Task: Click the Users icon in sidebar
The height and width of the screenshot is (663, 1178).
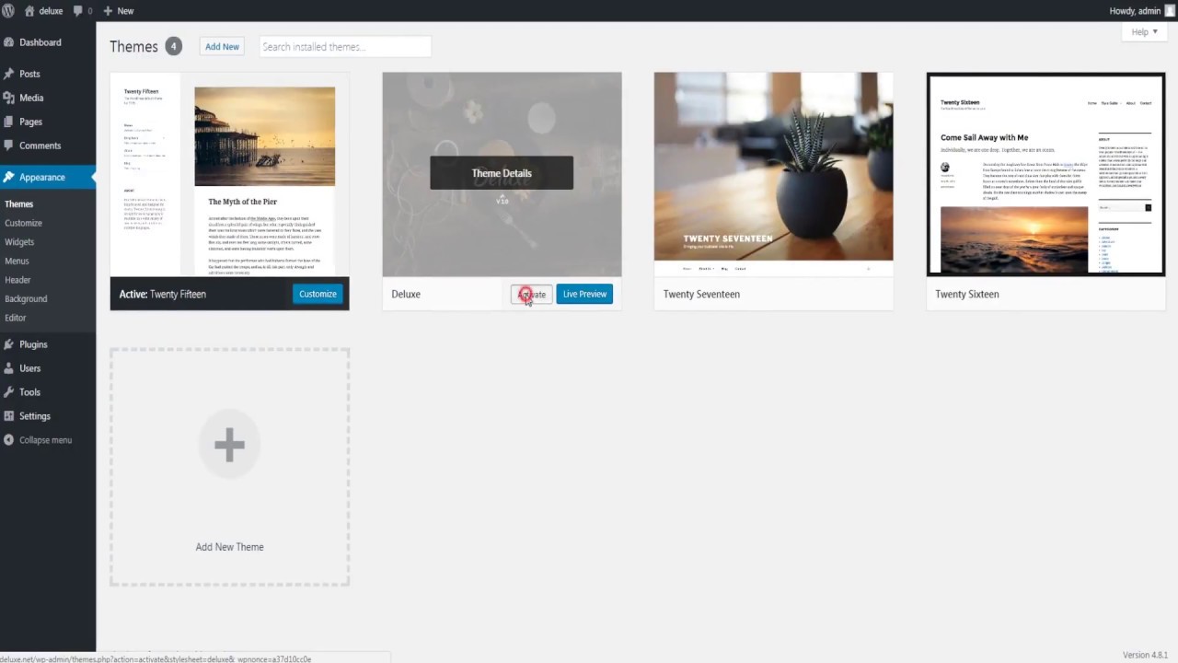Action: click(x=8, y=368)
